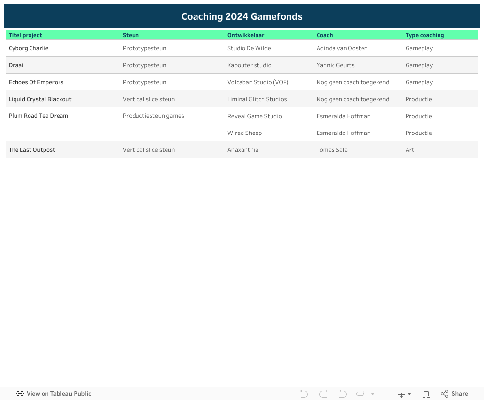Click the Type coaching column header
This screenshot has width=484, height=400.
[424, 35]
